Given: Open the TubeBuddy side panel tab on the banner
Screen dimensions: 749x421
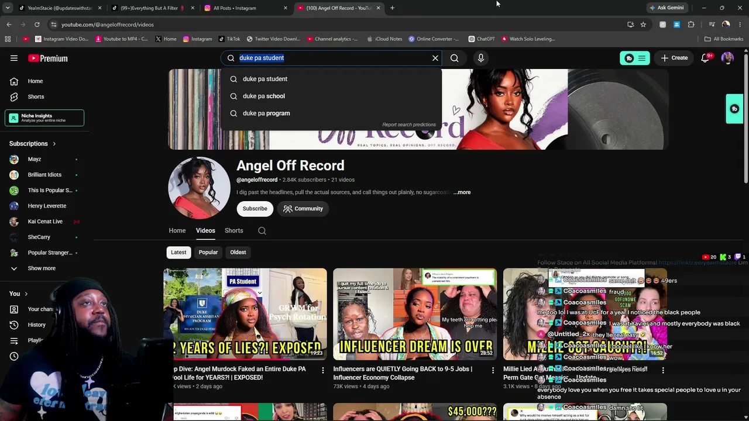Looking at the screenshot, I should click(734, 109).
